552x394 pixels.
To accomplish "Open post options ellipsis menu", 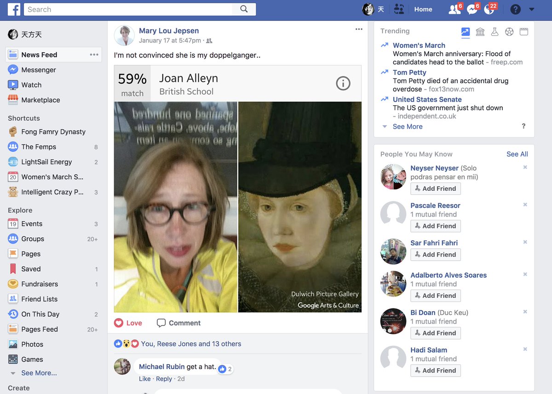I will pos(359,29).
